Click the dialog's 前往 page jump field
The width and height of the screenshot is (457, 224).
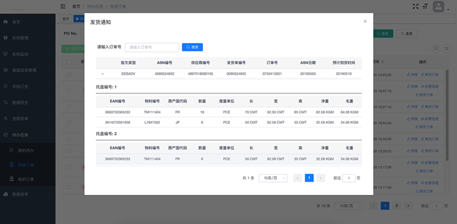(349, 178)
